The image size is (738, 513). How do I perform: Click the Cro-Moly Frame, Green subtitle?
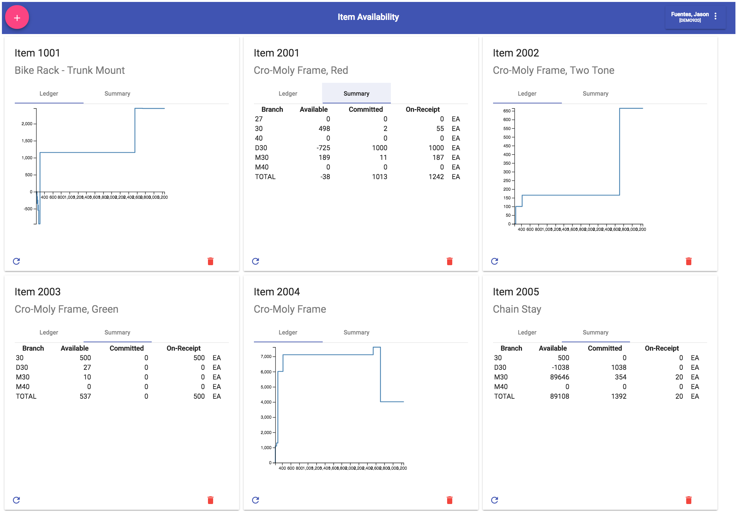pyautogui.click(x=67, y=309)
